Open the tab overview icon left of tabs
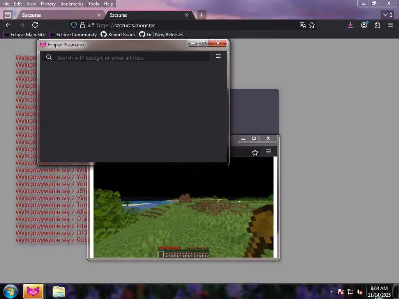The image size is (399, 299). click(x=8, y=15)
